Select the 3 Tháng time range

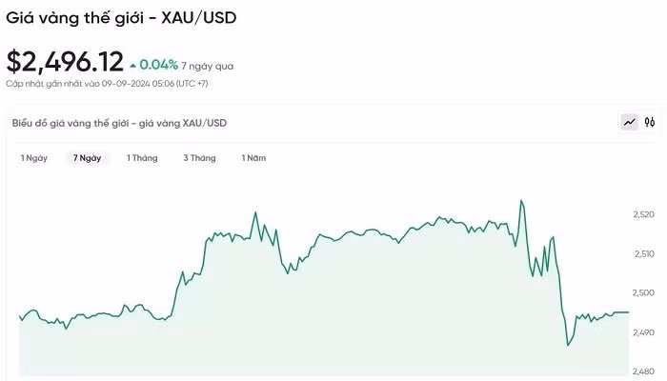tap(199, 158)
